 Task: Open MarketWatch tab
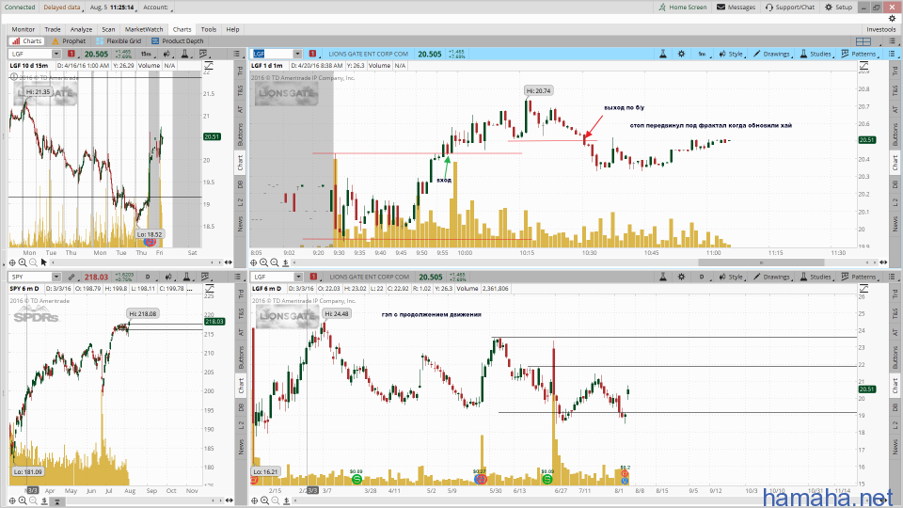pyautogui.click(x=144, y=29)
